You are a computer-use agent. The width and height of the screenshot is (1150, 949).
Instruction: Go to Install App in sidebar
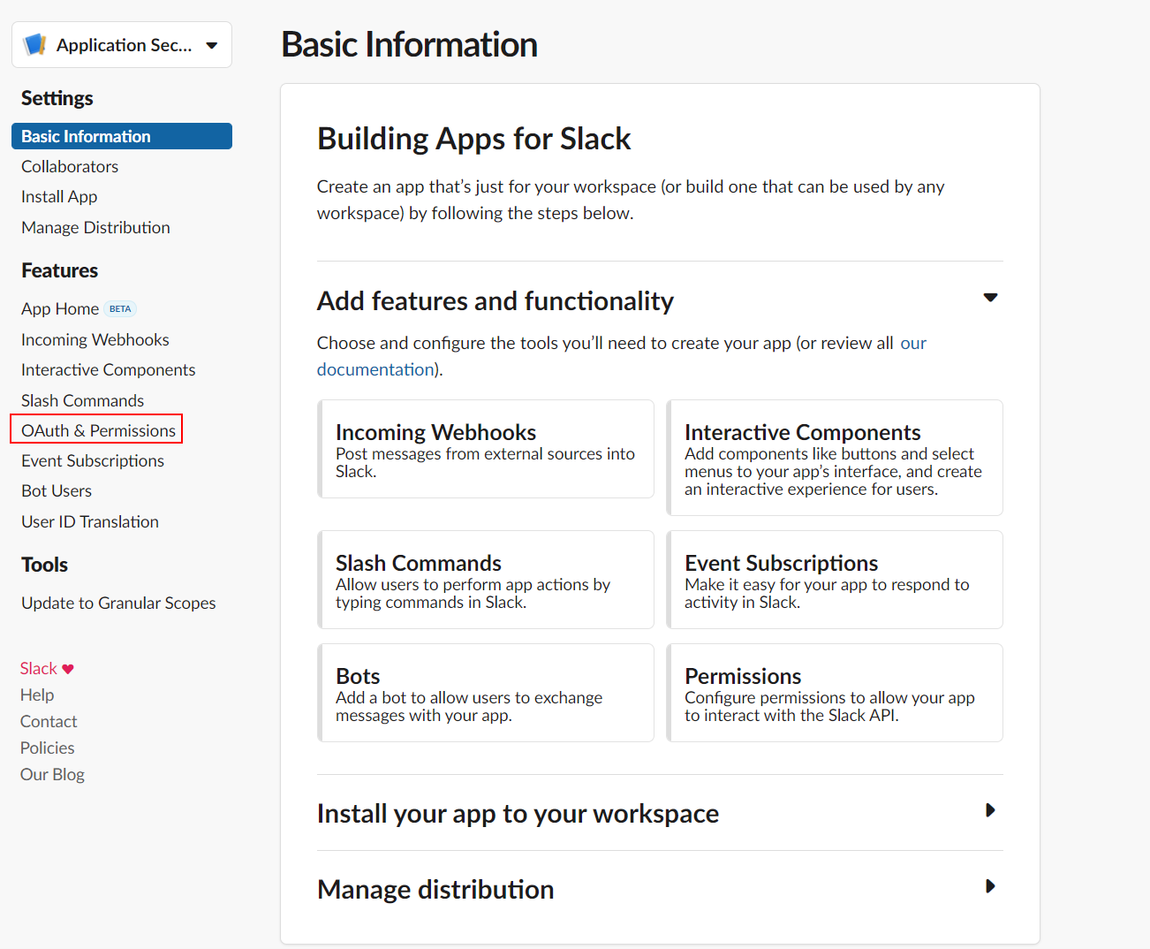[59, 196]
